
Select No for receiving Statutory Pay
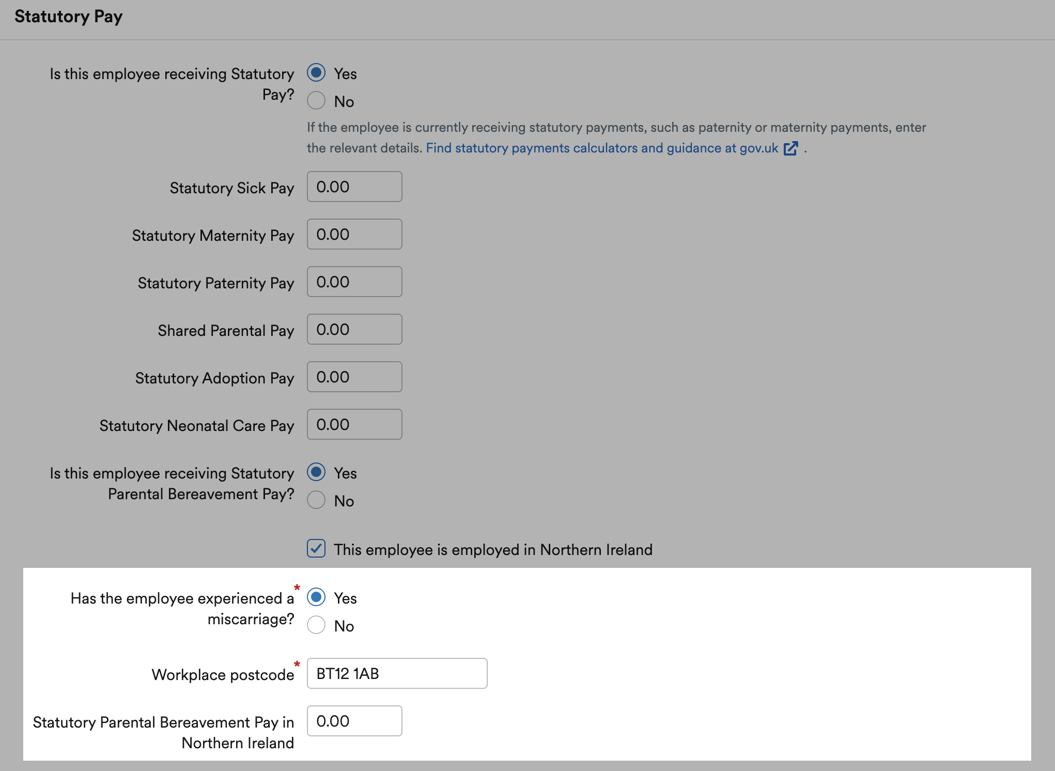point(316,101)
